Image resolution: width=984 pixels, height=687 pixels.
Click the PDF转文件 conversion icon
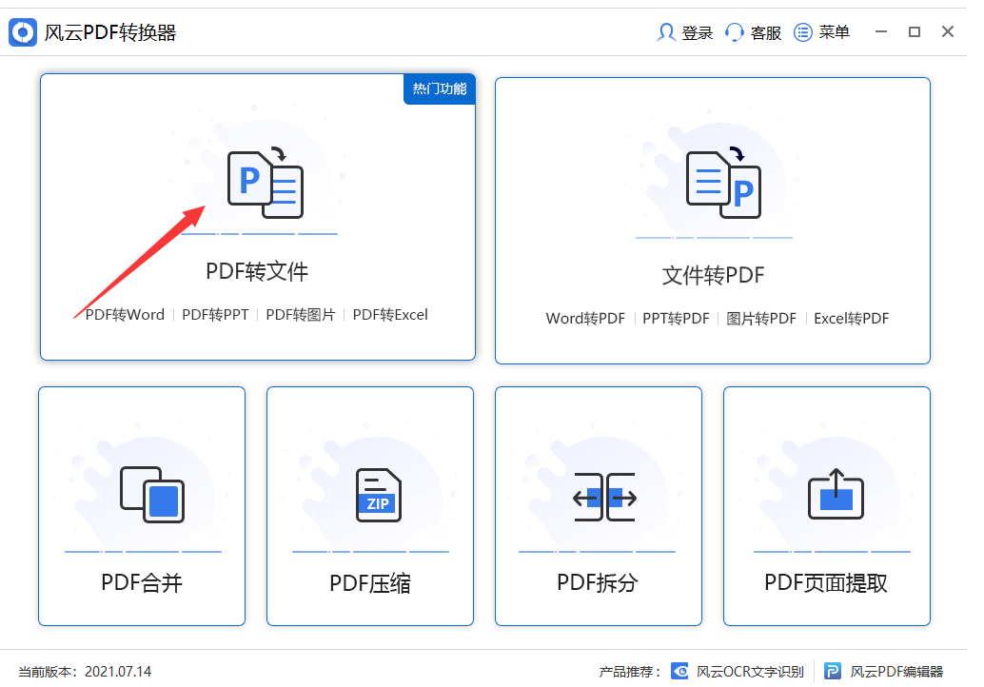(265, 178)
